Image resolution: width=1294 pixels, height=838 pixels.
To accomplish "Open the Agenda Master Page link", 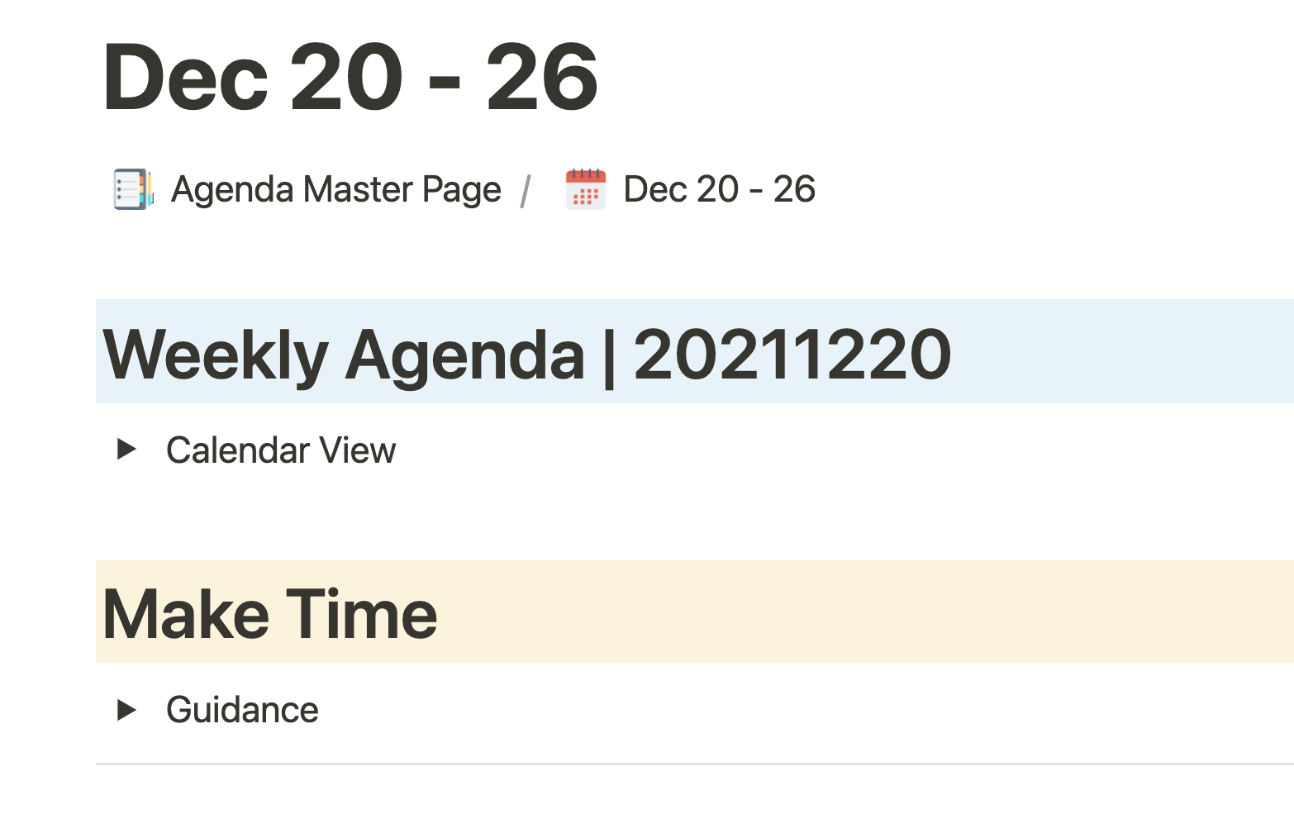I will pyautogui.click(x=335, y=189).
